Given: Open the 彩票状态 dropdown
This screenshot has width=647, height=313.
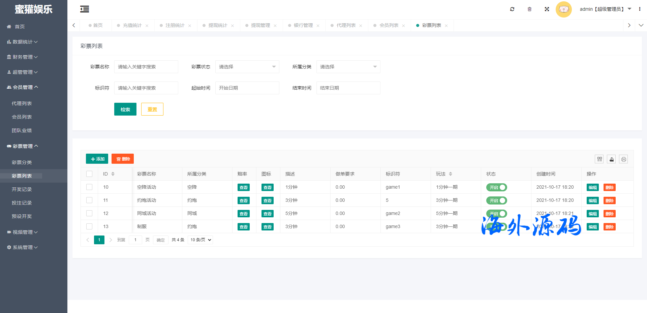Looking at the screenshot, I should pyautogui.click(x=247, y=67).
